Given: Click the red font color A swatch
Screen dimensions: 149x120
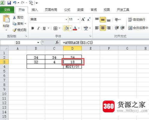Looking at the screenshot, I should coord(75,28).
